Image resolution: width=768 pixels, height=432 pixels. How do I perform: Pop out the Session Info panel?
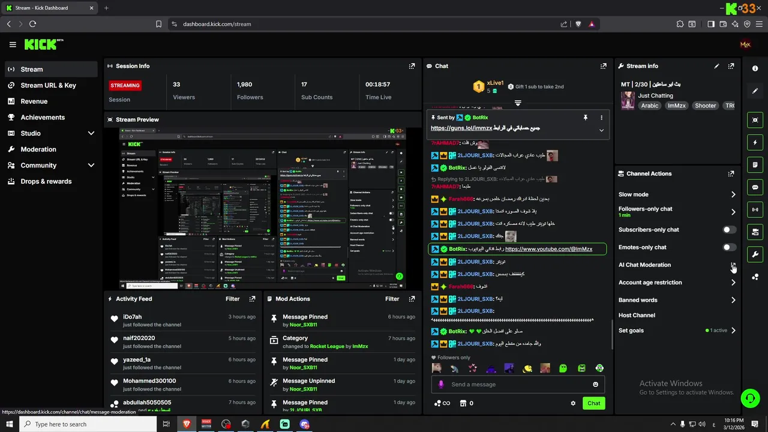click(412, 66)
